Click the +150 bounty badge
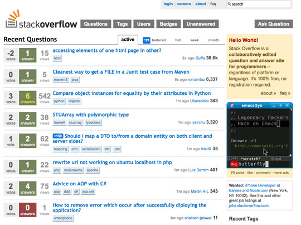 pos(58,136)
